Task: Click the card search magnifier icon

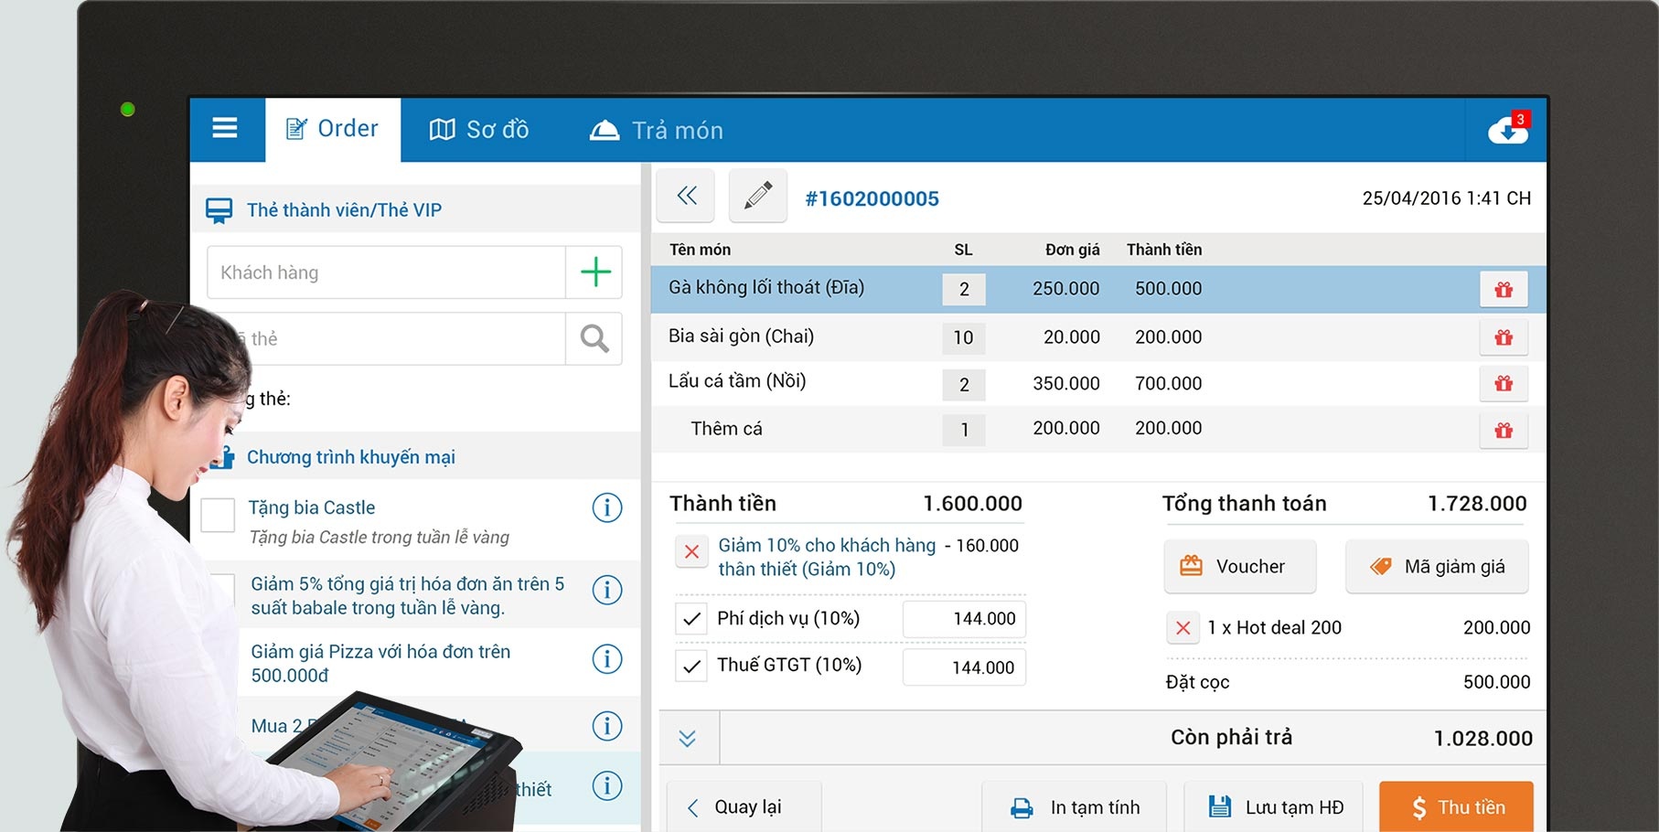Action: [594, 339]
